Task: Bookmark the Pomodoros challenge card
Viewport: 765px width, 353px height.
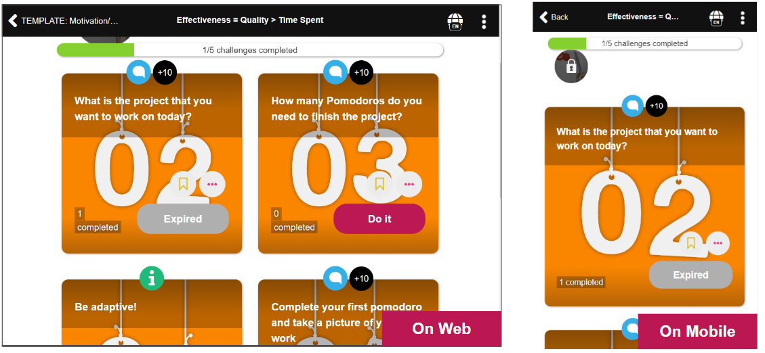Action: point(379,184)
